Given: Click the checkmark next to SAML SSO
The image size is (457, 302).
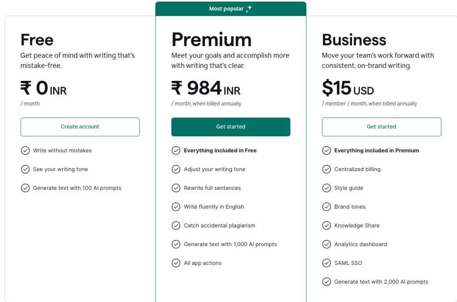Looking at the screenshot, I should click(327, 263).
